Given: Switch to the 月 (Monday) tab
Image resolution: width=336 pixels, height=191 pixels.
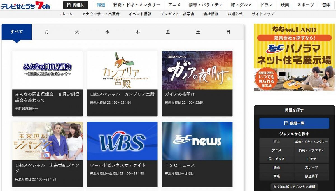Looking at the screenshot, I should pos(47,32).
